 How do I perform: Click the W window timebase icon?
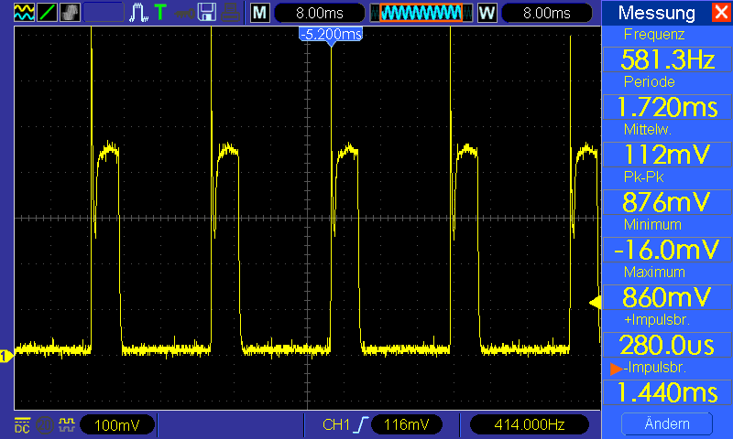pyautogui.click(x=487, y=13)
